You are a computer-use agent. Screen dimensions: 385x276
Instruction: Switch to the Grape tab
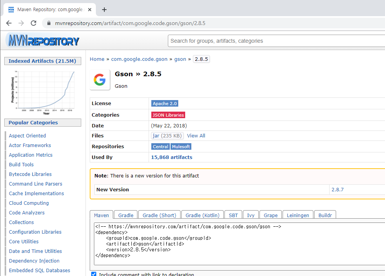point(271,215)
